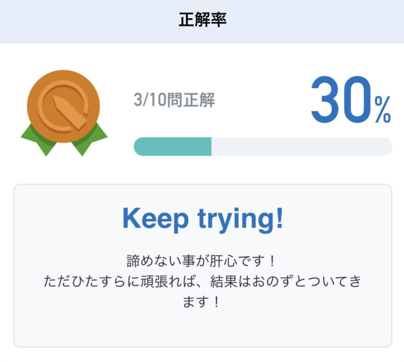Click the rounded end of the progress track
This screenshot has width=404, height=362.
point(387,147)
